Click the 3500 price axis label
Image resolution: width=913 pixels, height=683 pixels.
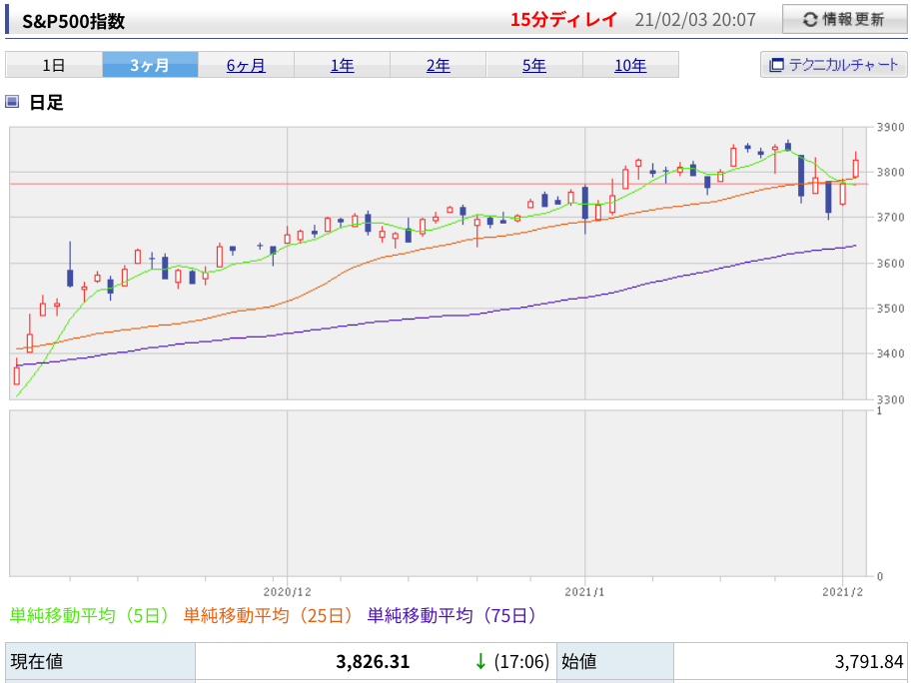890,308
